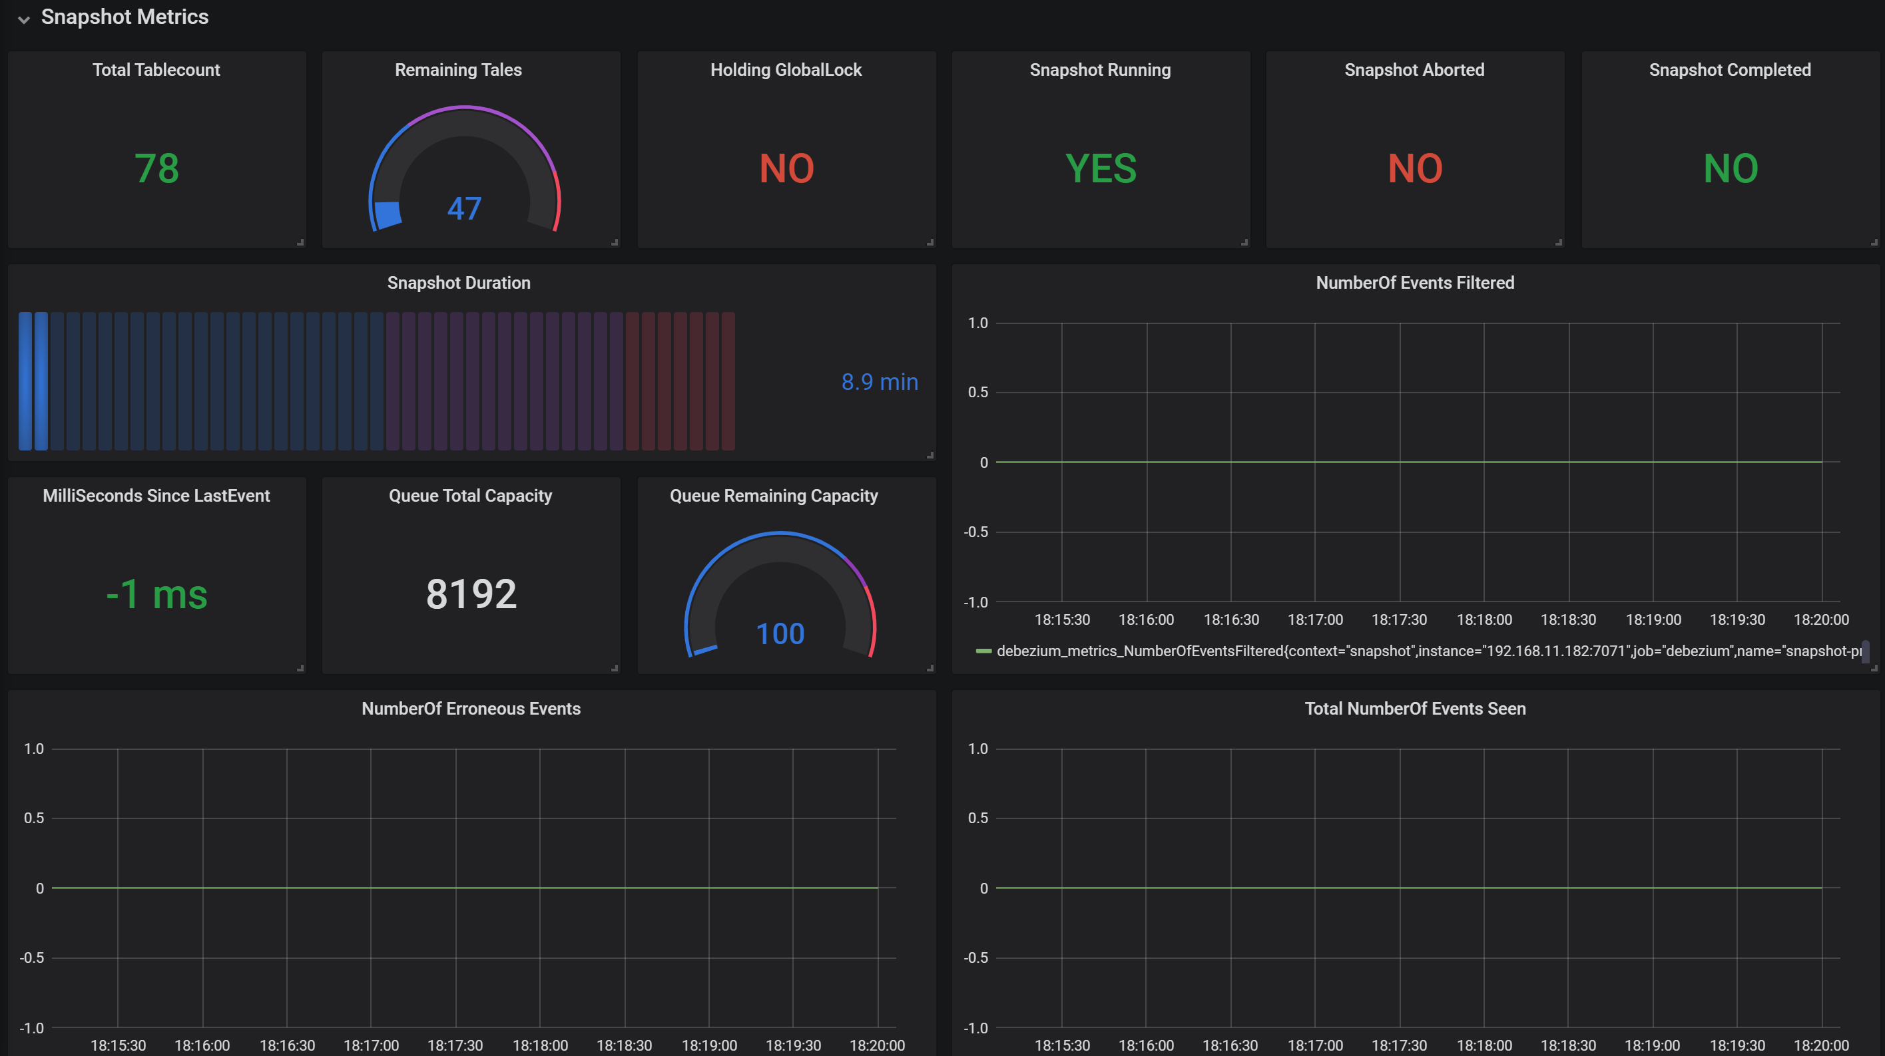Open Remaining Tales panel title menu
This screenshot has height=1056, width=1885.
point(458,71)
